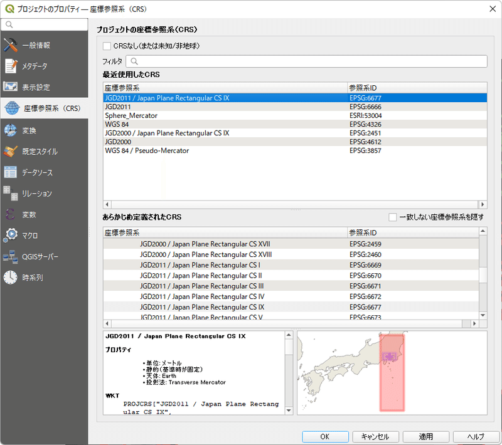The width and height of the screenshot is (502, 445).
Task: Click 参照系ID column header in recent CRS list
Action: 417,88
